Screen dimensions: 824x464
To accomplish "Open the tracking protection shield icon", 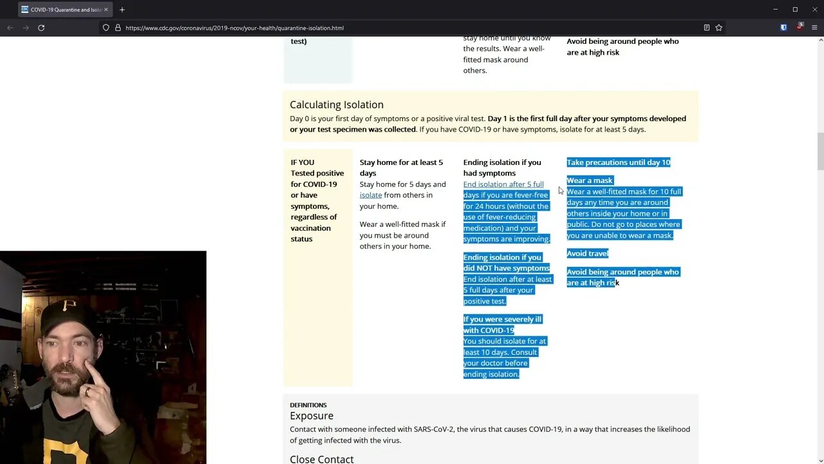I will tap(106, 28).
